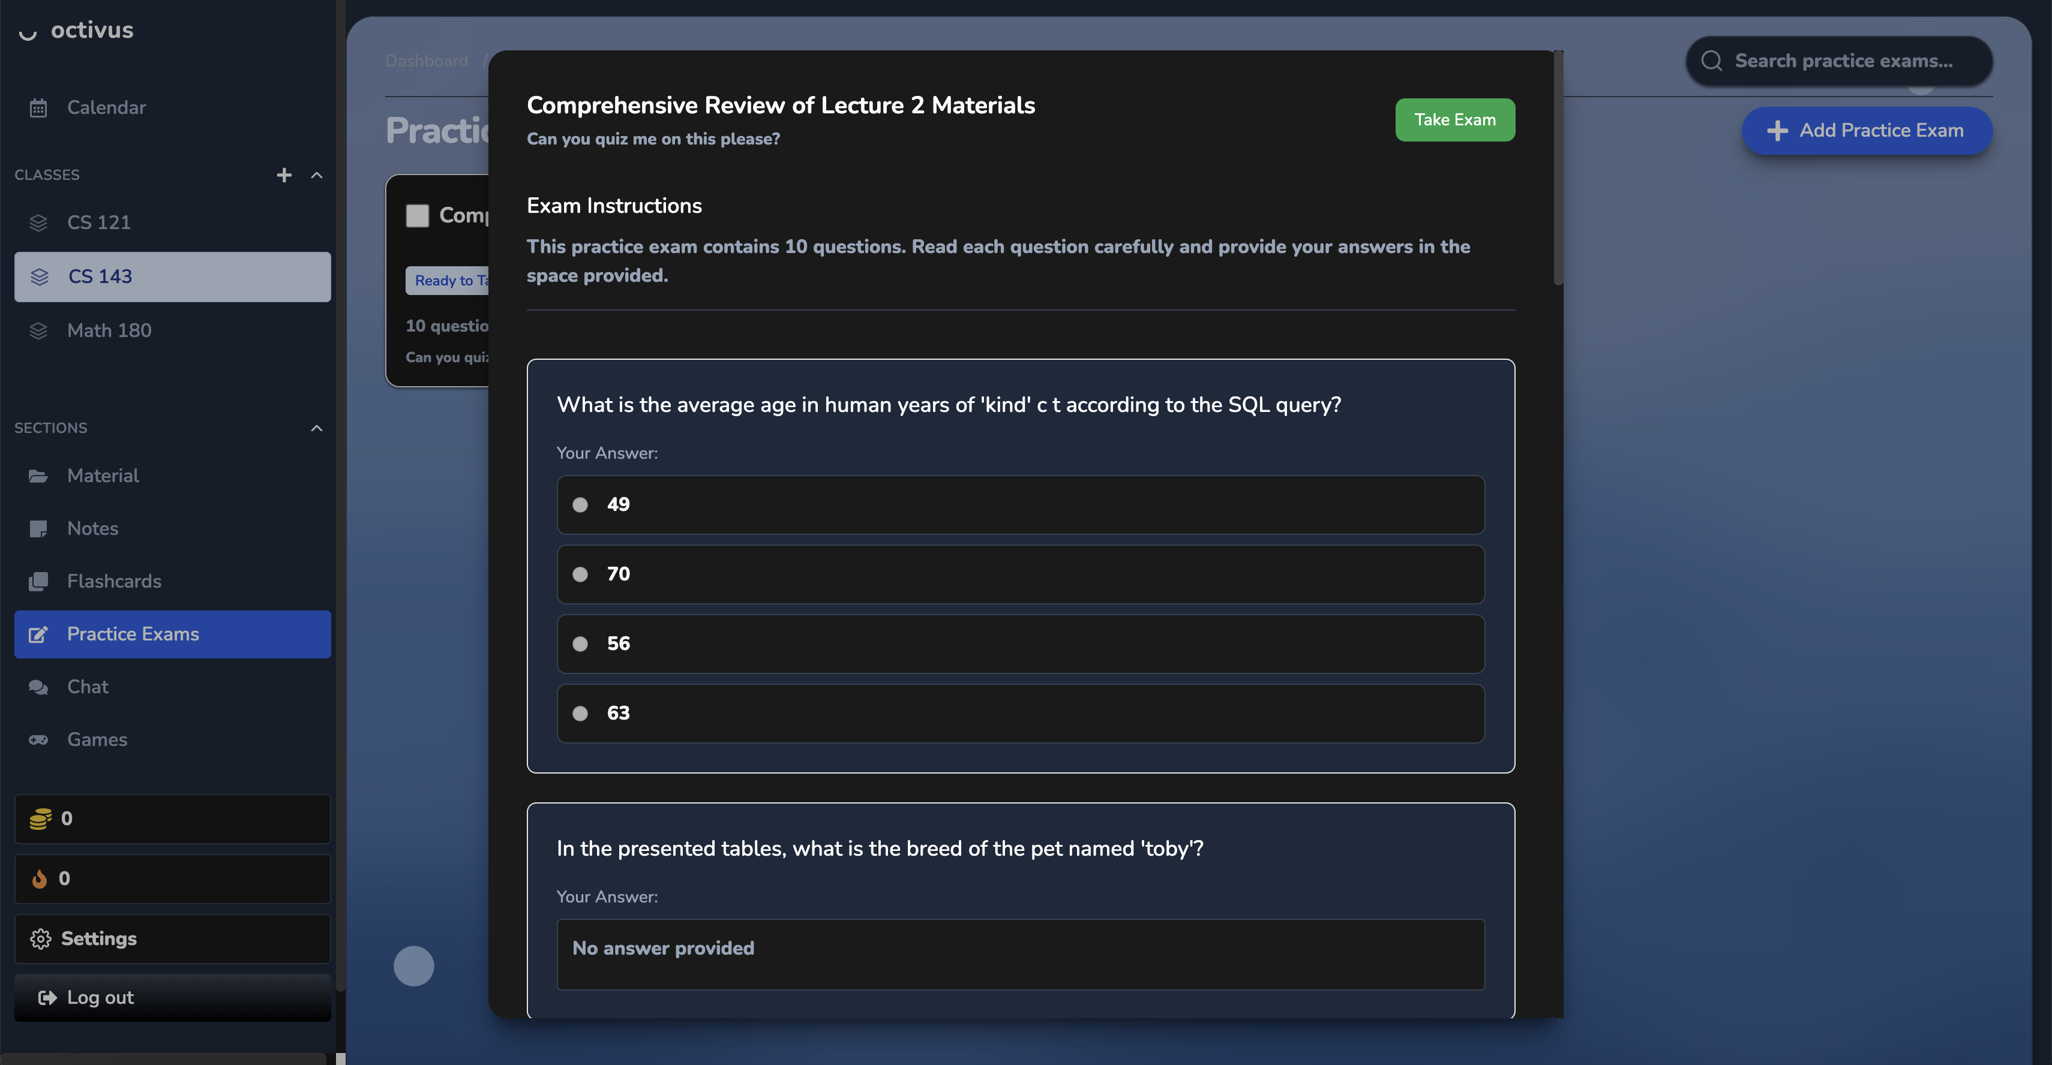Click the coins balance icon
The image size is (2052, 1065).
pyautogui.click(x=41, y=819)
